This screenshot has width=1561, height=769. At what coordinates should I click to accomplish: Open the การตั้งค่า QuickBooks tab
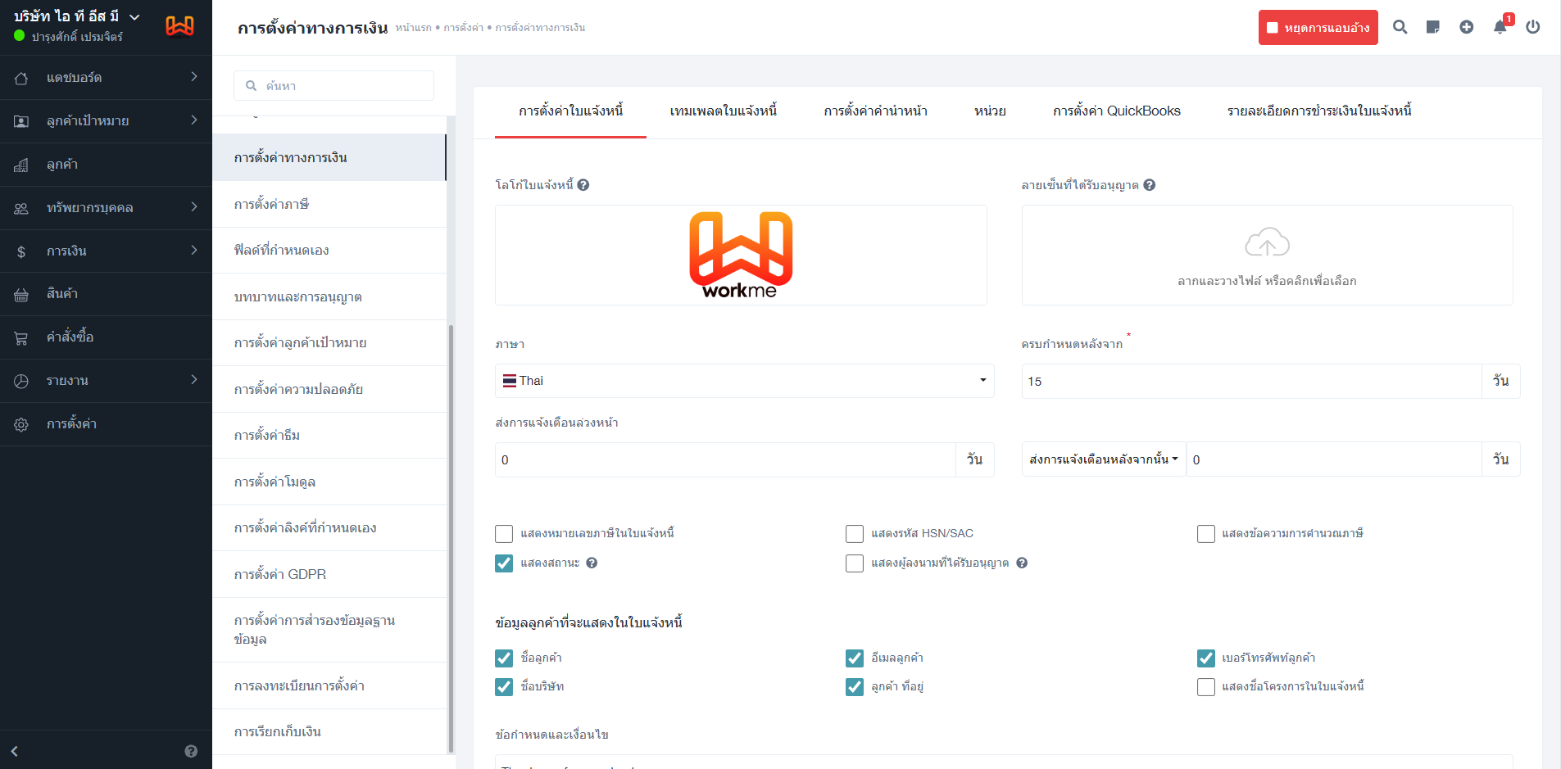pyautogui.click(x=1116, y=111)
